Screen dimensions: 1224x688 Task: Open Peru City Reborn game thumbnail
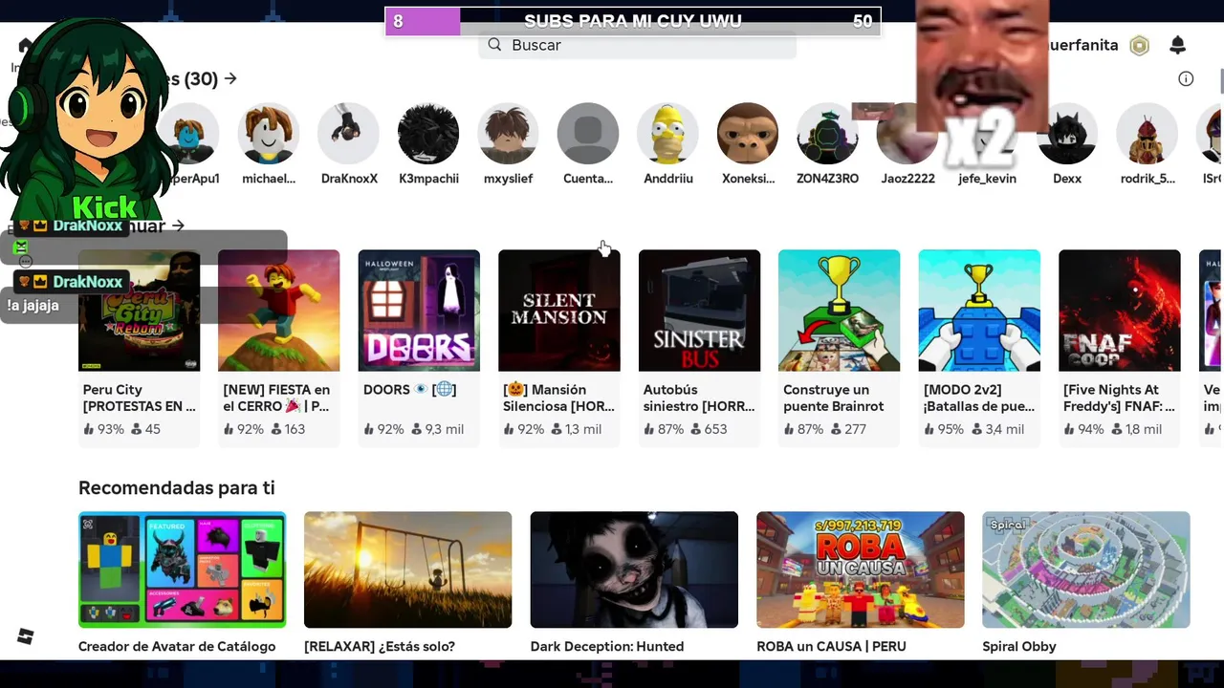click(x=139, y=311)
